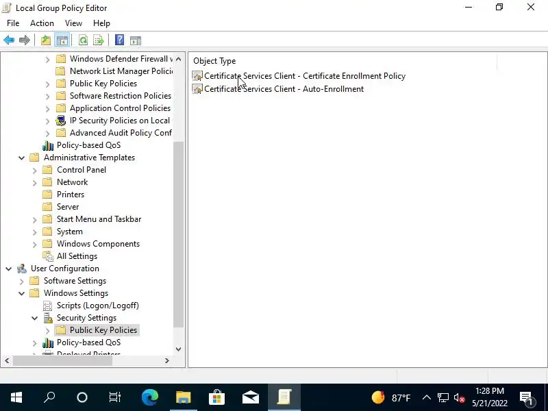Screen dimensions: 548x411
Task: Open the View menu
Action: [73, 23]
